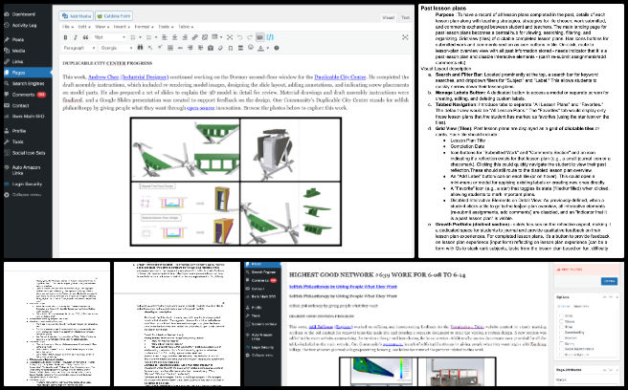
Task: Open Links in top window sidebar
Action: coord(17,61)
